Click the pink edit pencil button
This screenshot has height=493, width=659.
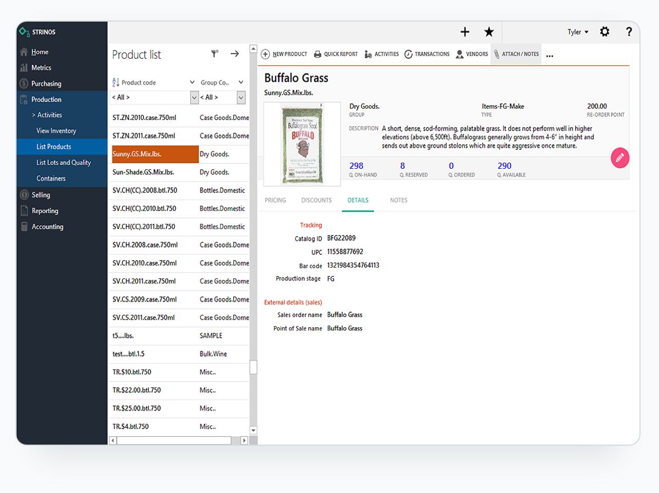pyautogui.click(x=620, y=158)
